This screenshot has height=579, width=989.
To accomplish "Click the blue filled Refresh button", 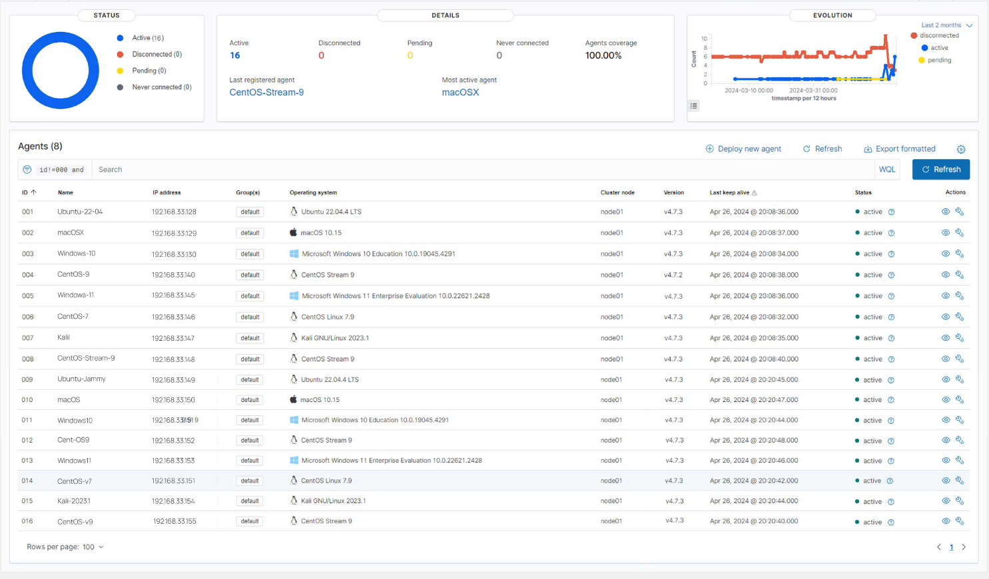I will [x=941, y=170].
